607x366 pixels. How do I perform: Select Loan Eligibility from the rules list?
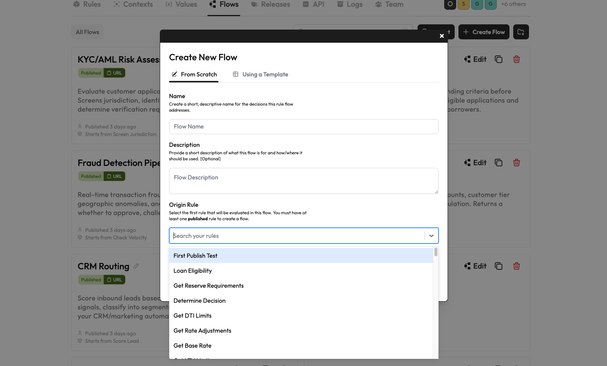[x=192, y=270]
